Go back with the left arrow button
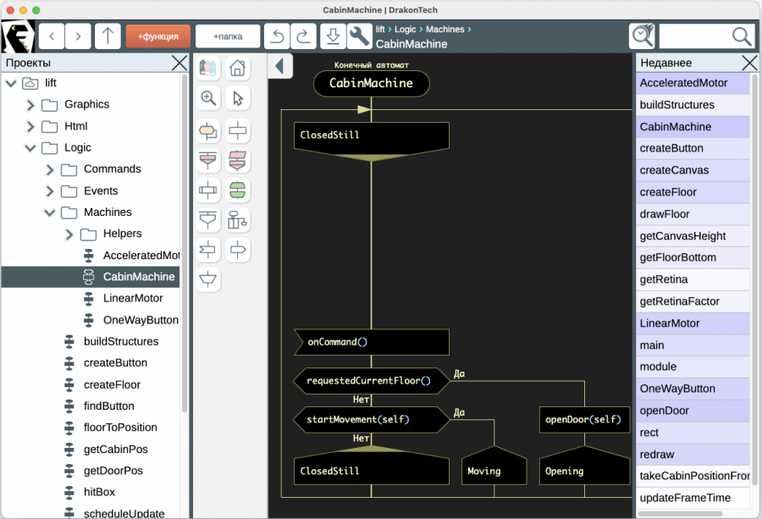Screen dimensions: 762x519 pos(52,36)
